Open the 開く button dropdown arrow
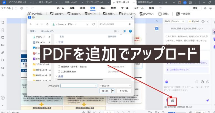The width and height of the screenshot is (215, 113). click(x=113, y=91)
